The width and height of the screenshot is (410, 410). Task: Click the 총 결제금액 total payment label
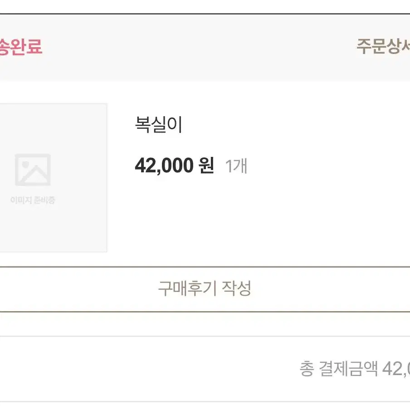(339, 369)
